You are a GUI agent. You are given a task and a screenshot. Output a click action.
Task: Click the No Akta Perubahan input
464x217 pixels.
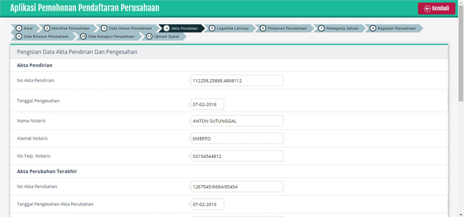pyautogui.click(x=237, y=187)
